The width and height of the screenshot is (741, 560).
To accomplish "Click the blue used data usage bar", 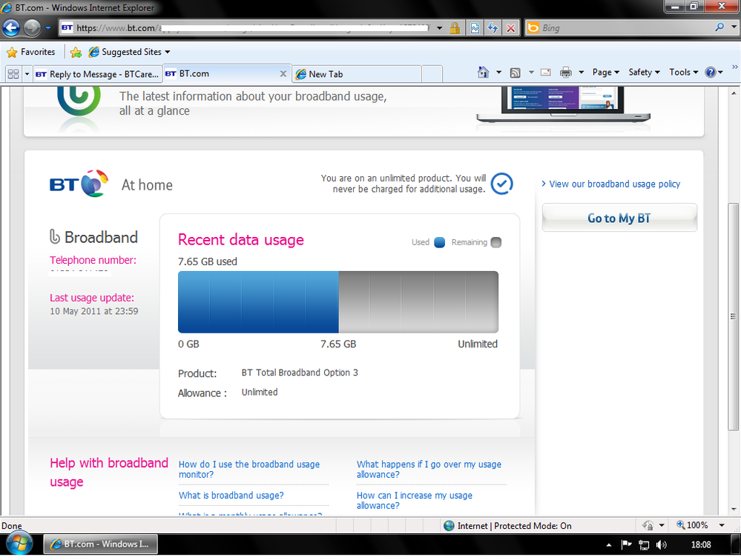I will click(x=258, y=301).
